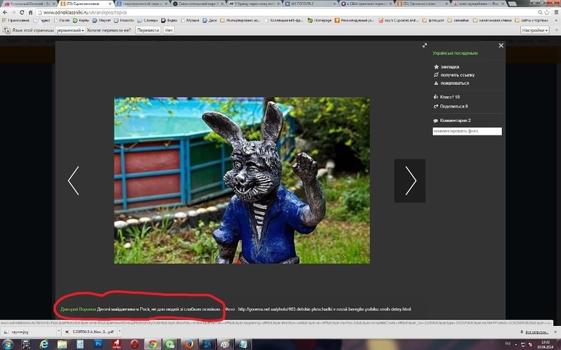Click the Комментарии speech bubble icon
Screen dimensions: 561x350
(436, 120)
